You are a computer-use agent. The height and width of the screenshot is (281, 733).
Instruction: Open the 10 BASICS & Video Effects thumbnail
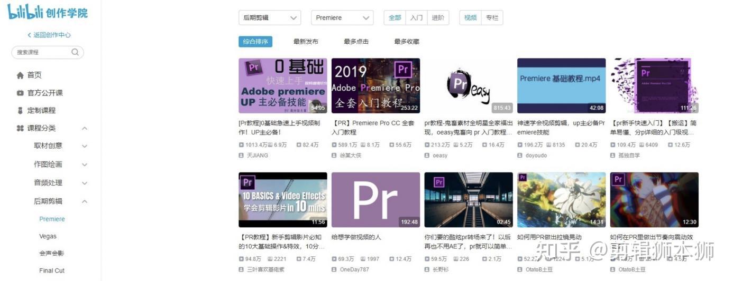[283, 200]
